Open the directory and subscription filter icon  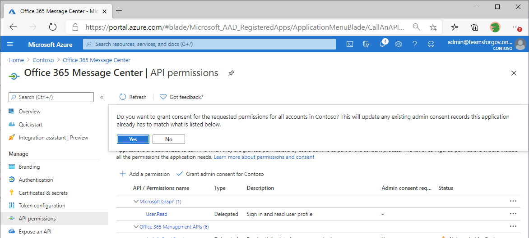366,44
